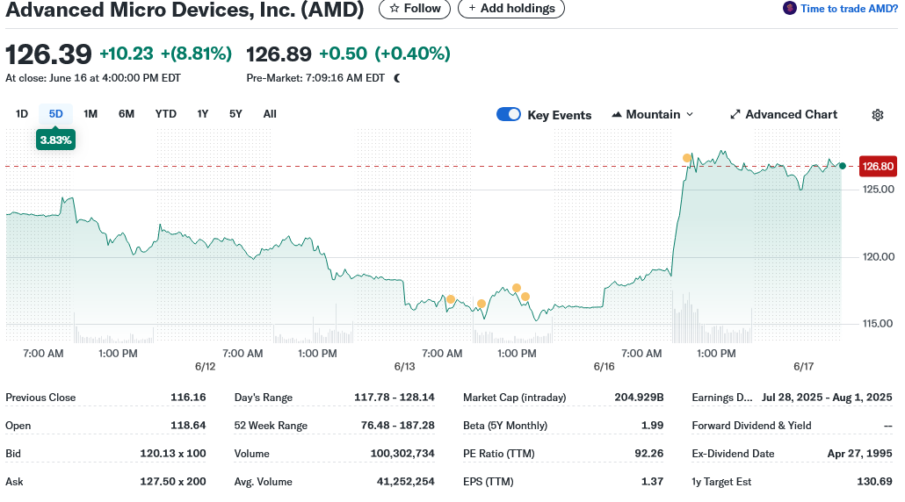This screenshot has height=502, width=905.
Task: Click the 126.89 pre-market price
Action: pyautogui.click(x=279, y=54)
